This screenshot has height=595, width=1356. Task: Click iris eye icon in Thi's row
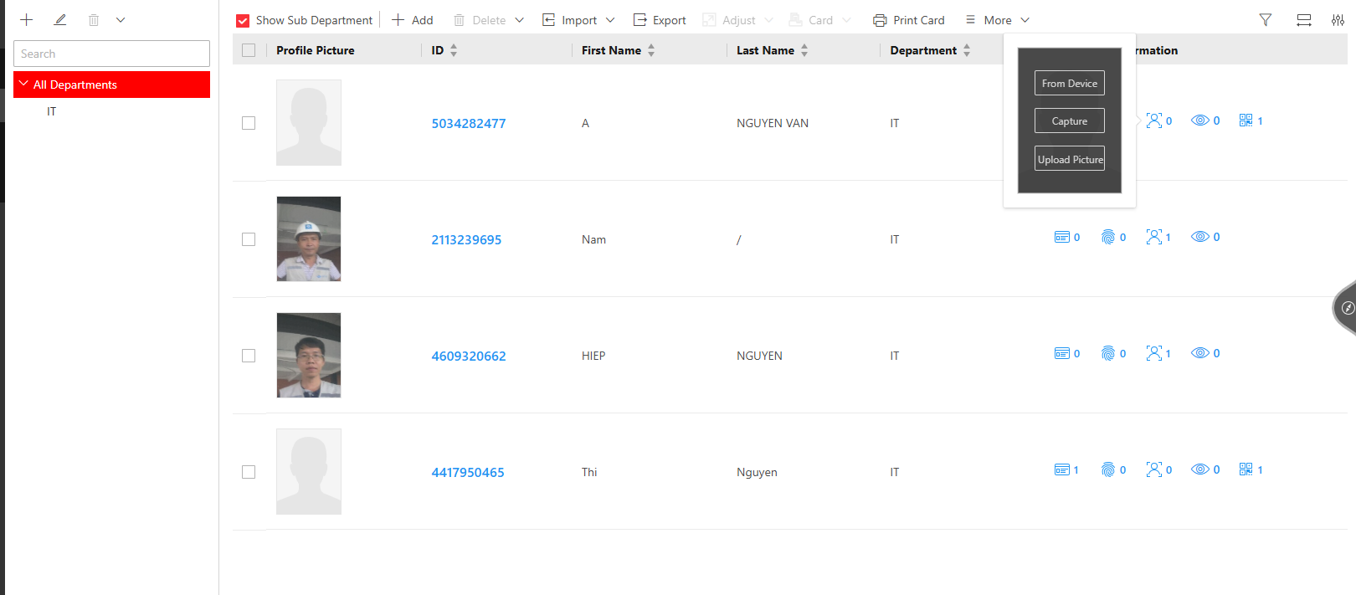click(x=1200, y=469)
